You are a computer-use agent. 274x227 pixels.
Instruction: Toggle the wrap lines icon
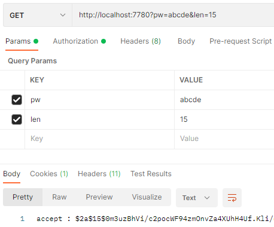pyautogui.click(x=232, y=198)
